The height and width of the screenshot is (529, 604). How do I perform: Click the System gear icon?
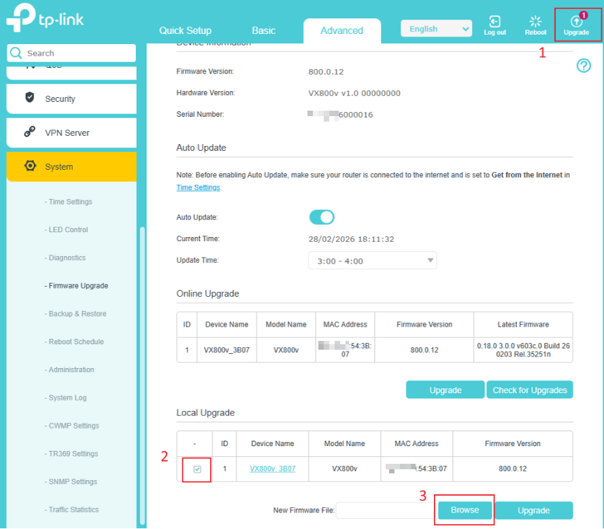tap(29, 166)
